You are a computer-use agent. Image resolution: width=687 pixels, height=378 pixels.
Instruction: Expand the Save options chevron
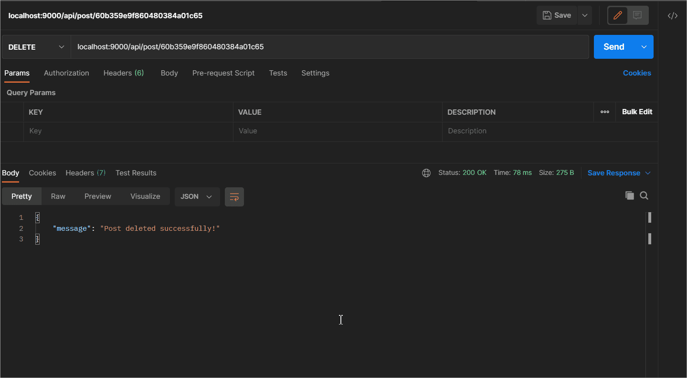(585, 15)
